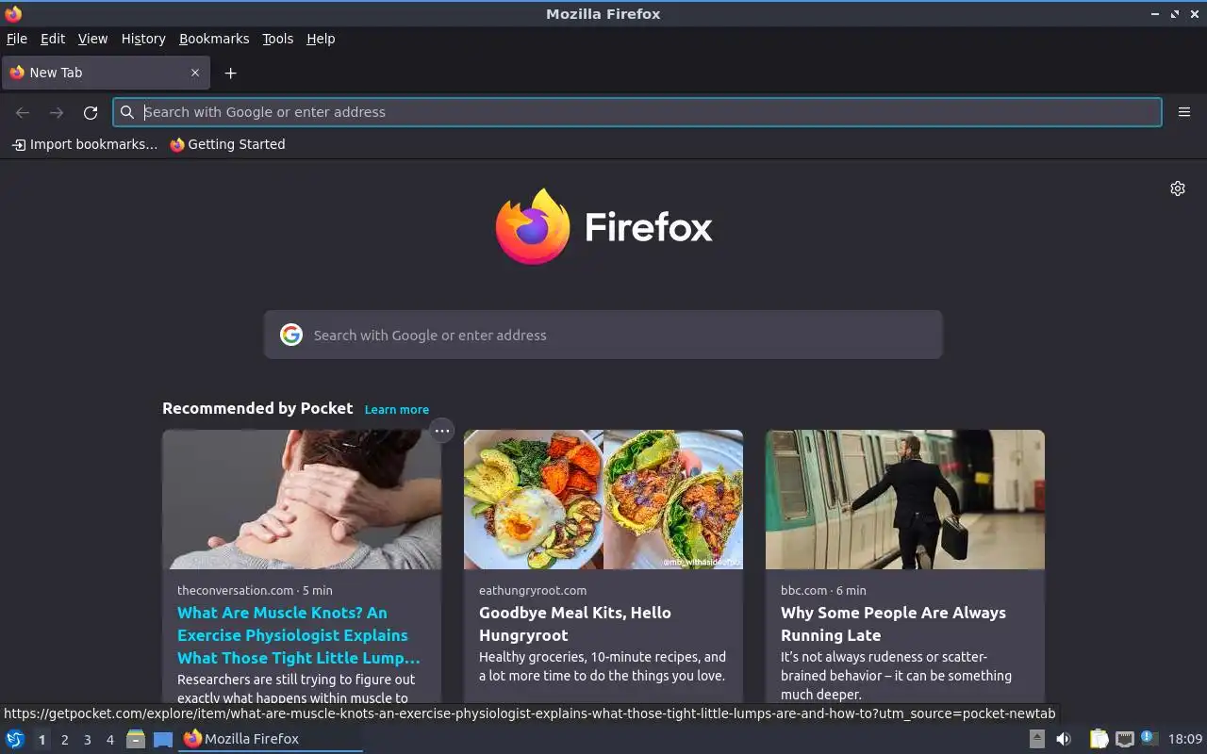This screenshot has width=1207, height=754.
Task: Open the File menu
Action: [x=17, y=39]
